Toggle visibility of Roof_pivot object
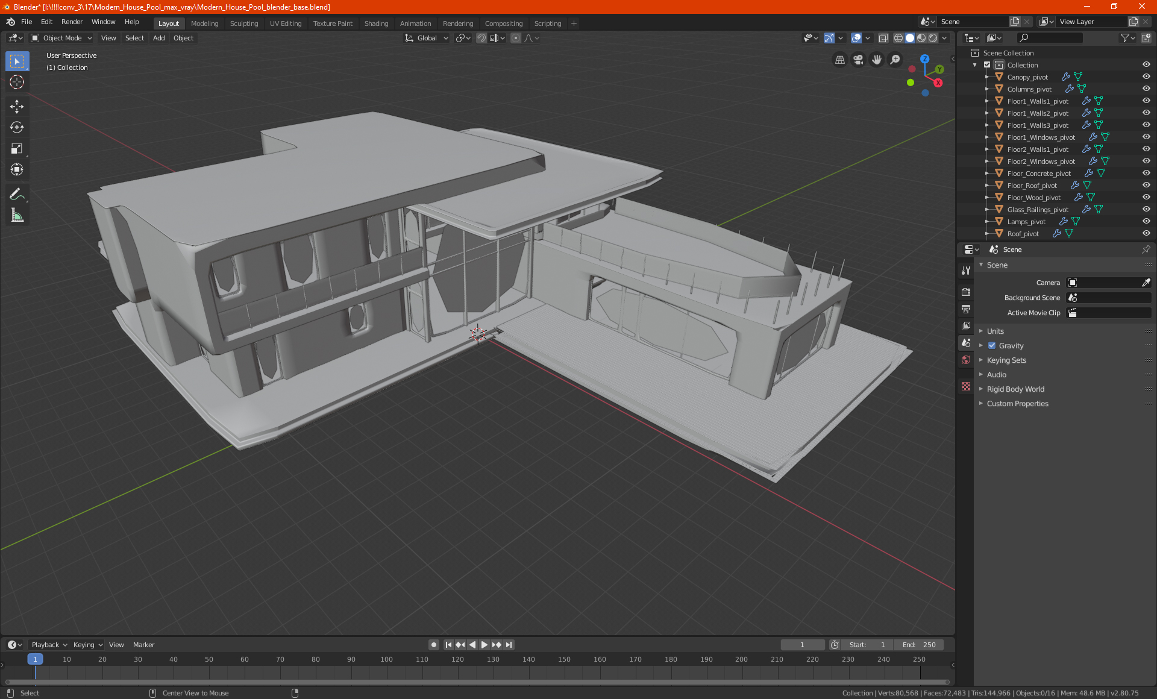The width and height of the screenshot is (1157, 699). pyautogui.click(x=1146, y=233)
